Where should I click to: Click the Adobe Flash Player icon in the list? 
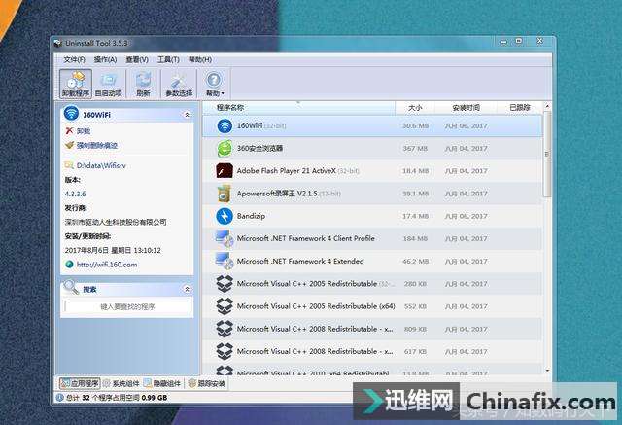point(225,171)
